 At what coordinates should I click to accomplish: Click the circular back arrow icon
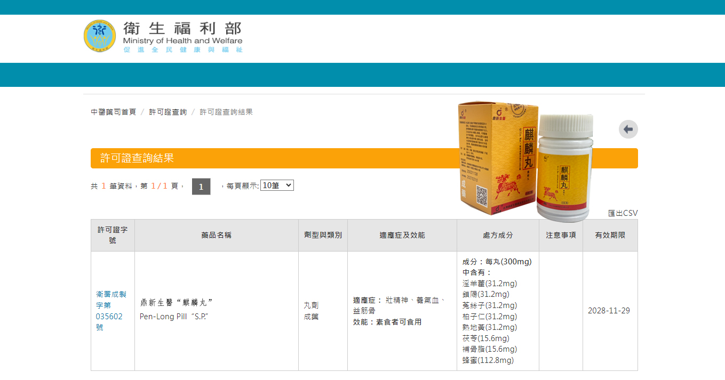[628, 129]
